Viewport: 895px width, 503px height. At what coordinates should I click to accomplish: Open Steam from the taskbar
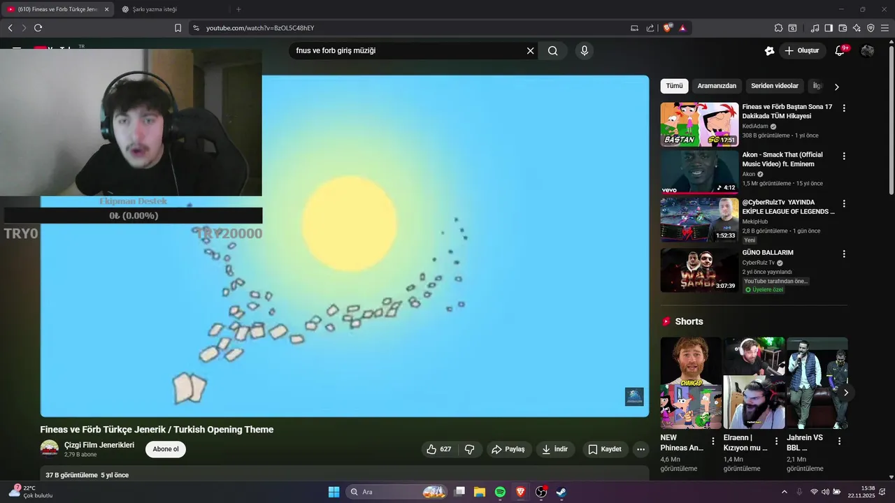[561, 492]
